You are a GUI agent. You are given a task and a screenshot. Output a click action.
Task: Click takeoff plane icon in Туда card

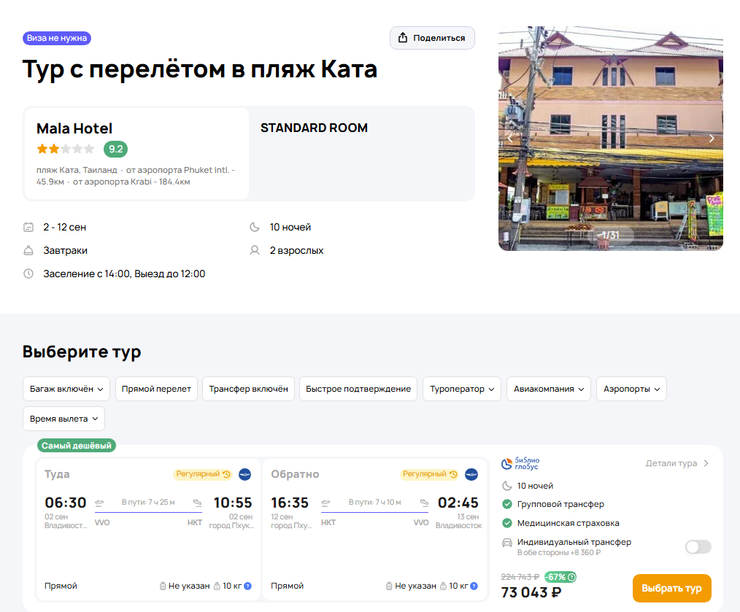coord(99,503)
